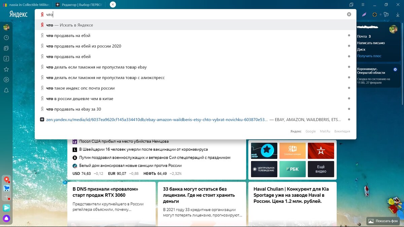Screen dimensions: 404x227
Task: Clear the search field with the X icon
Action: (x=349, y=14)
